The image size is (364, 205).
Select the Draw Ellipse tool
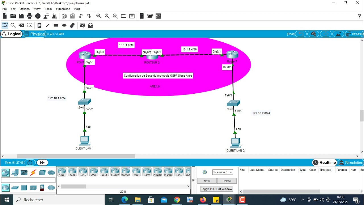tap(64, 25)
